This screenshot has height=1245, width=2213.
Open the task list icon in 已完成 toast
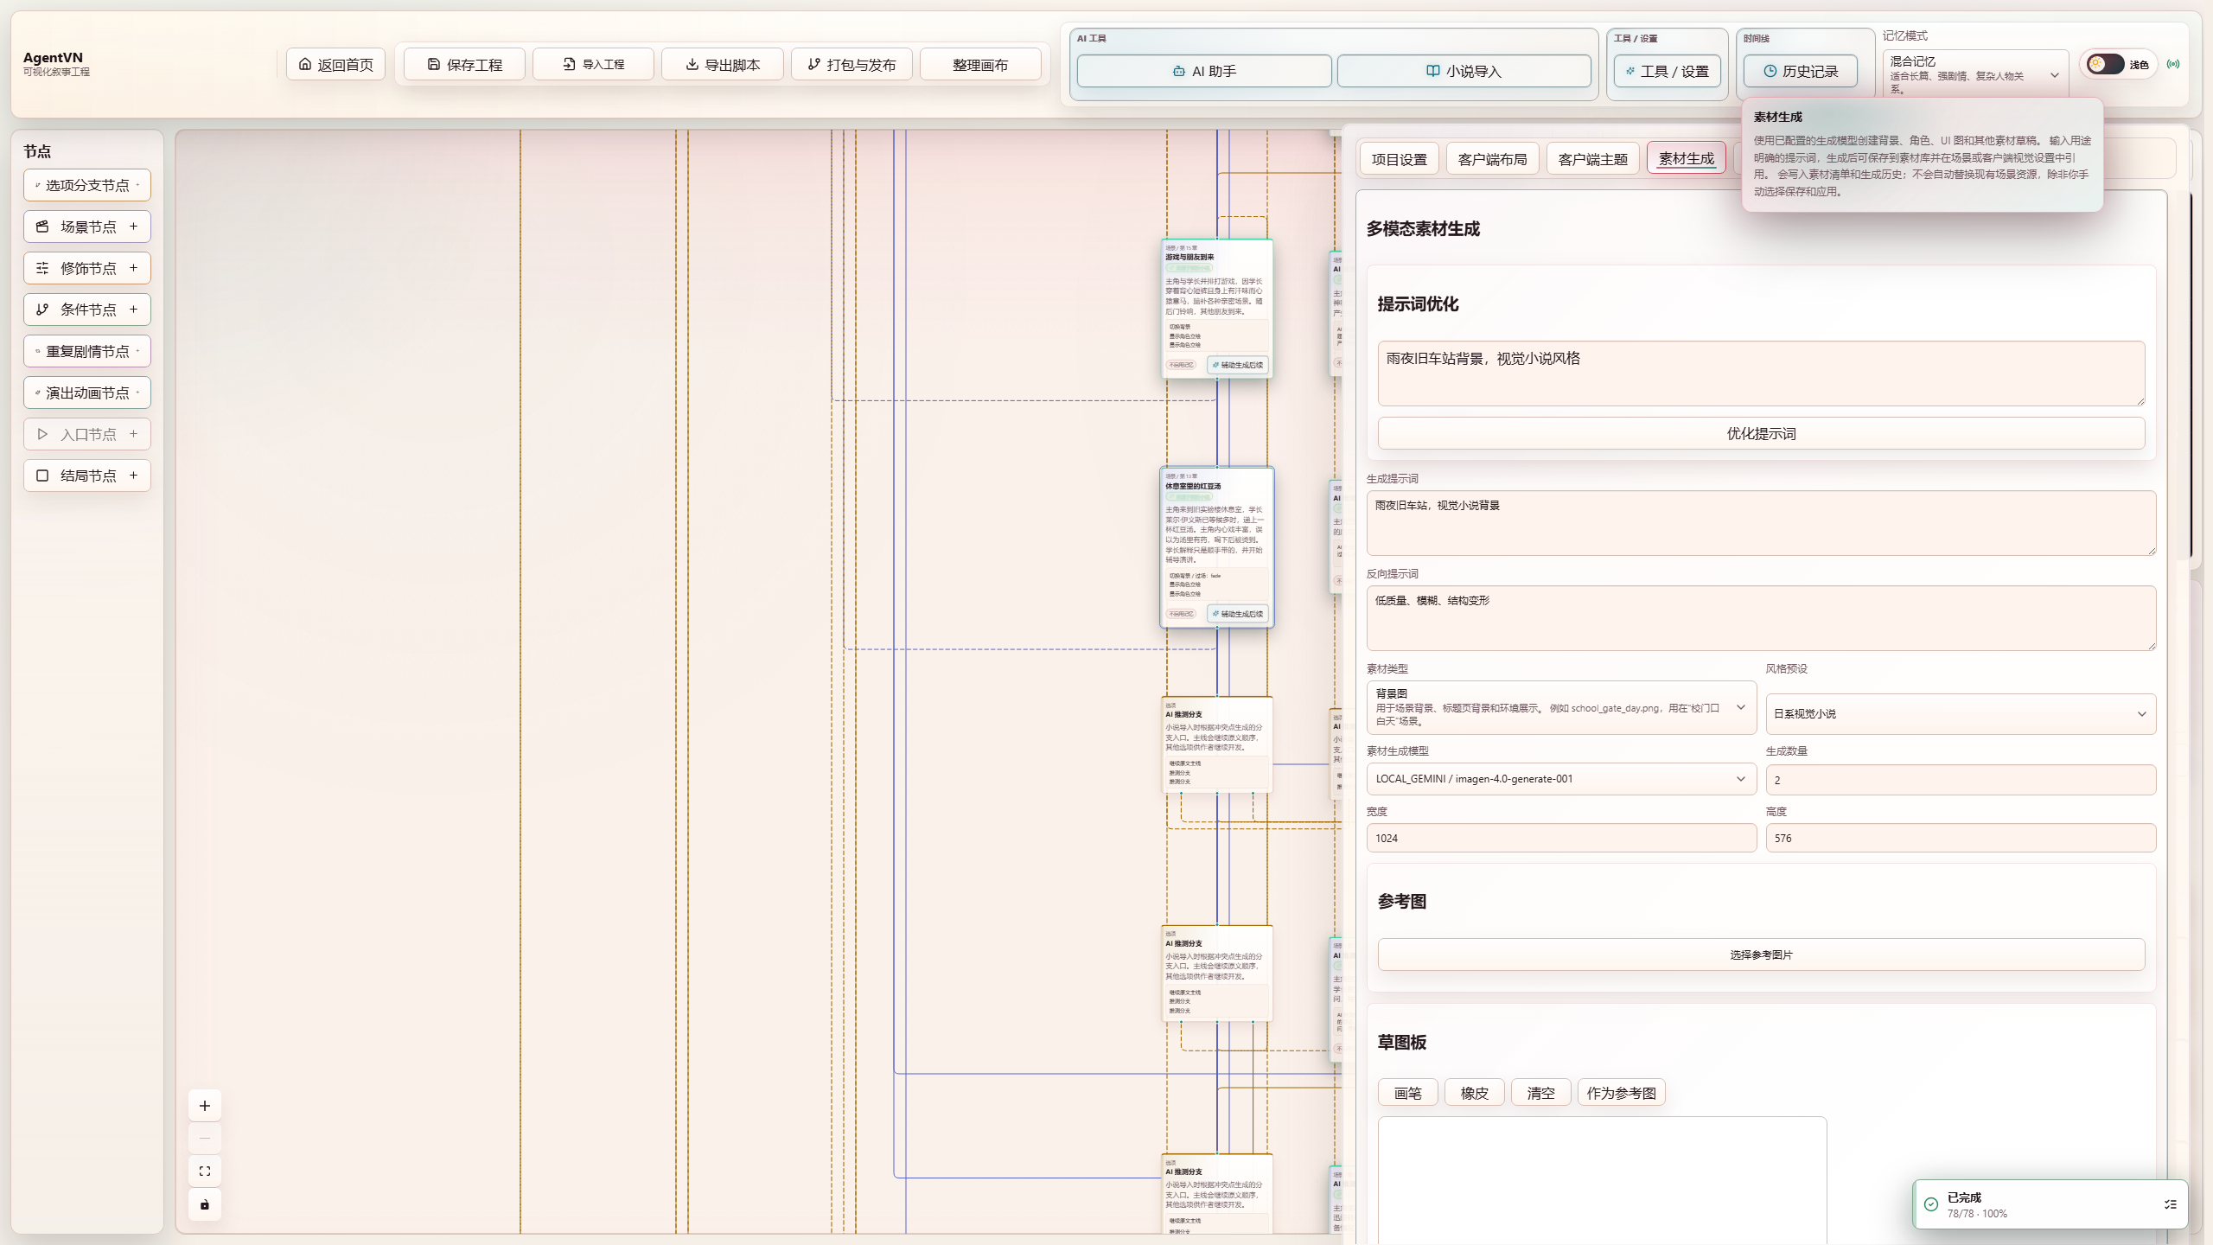(2170, 1204)
